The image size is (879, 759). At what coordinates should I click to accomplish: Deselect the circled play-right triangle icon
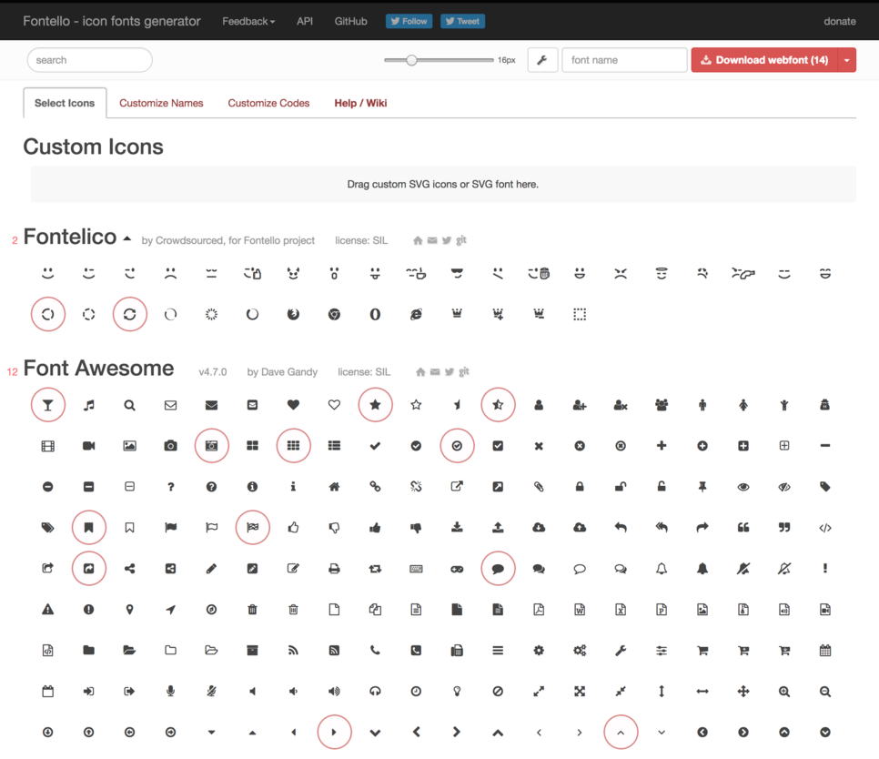click(x=334, y=732)
